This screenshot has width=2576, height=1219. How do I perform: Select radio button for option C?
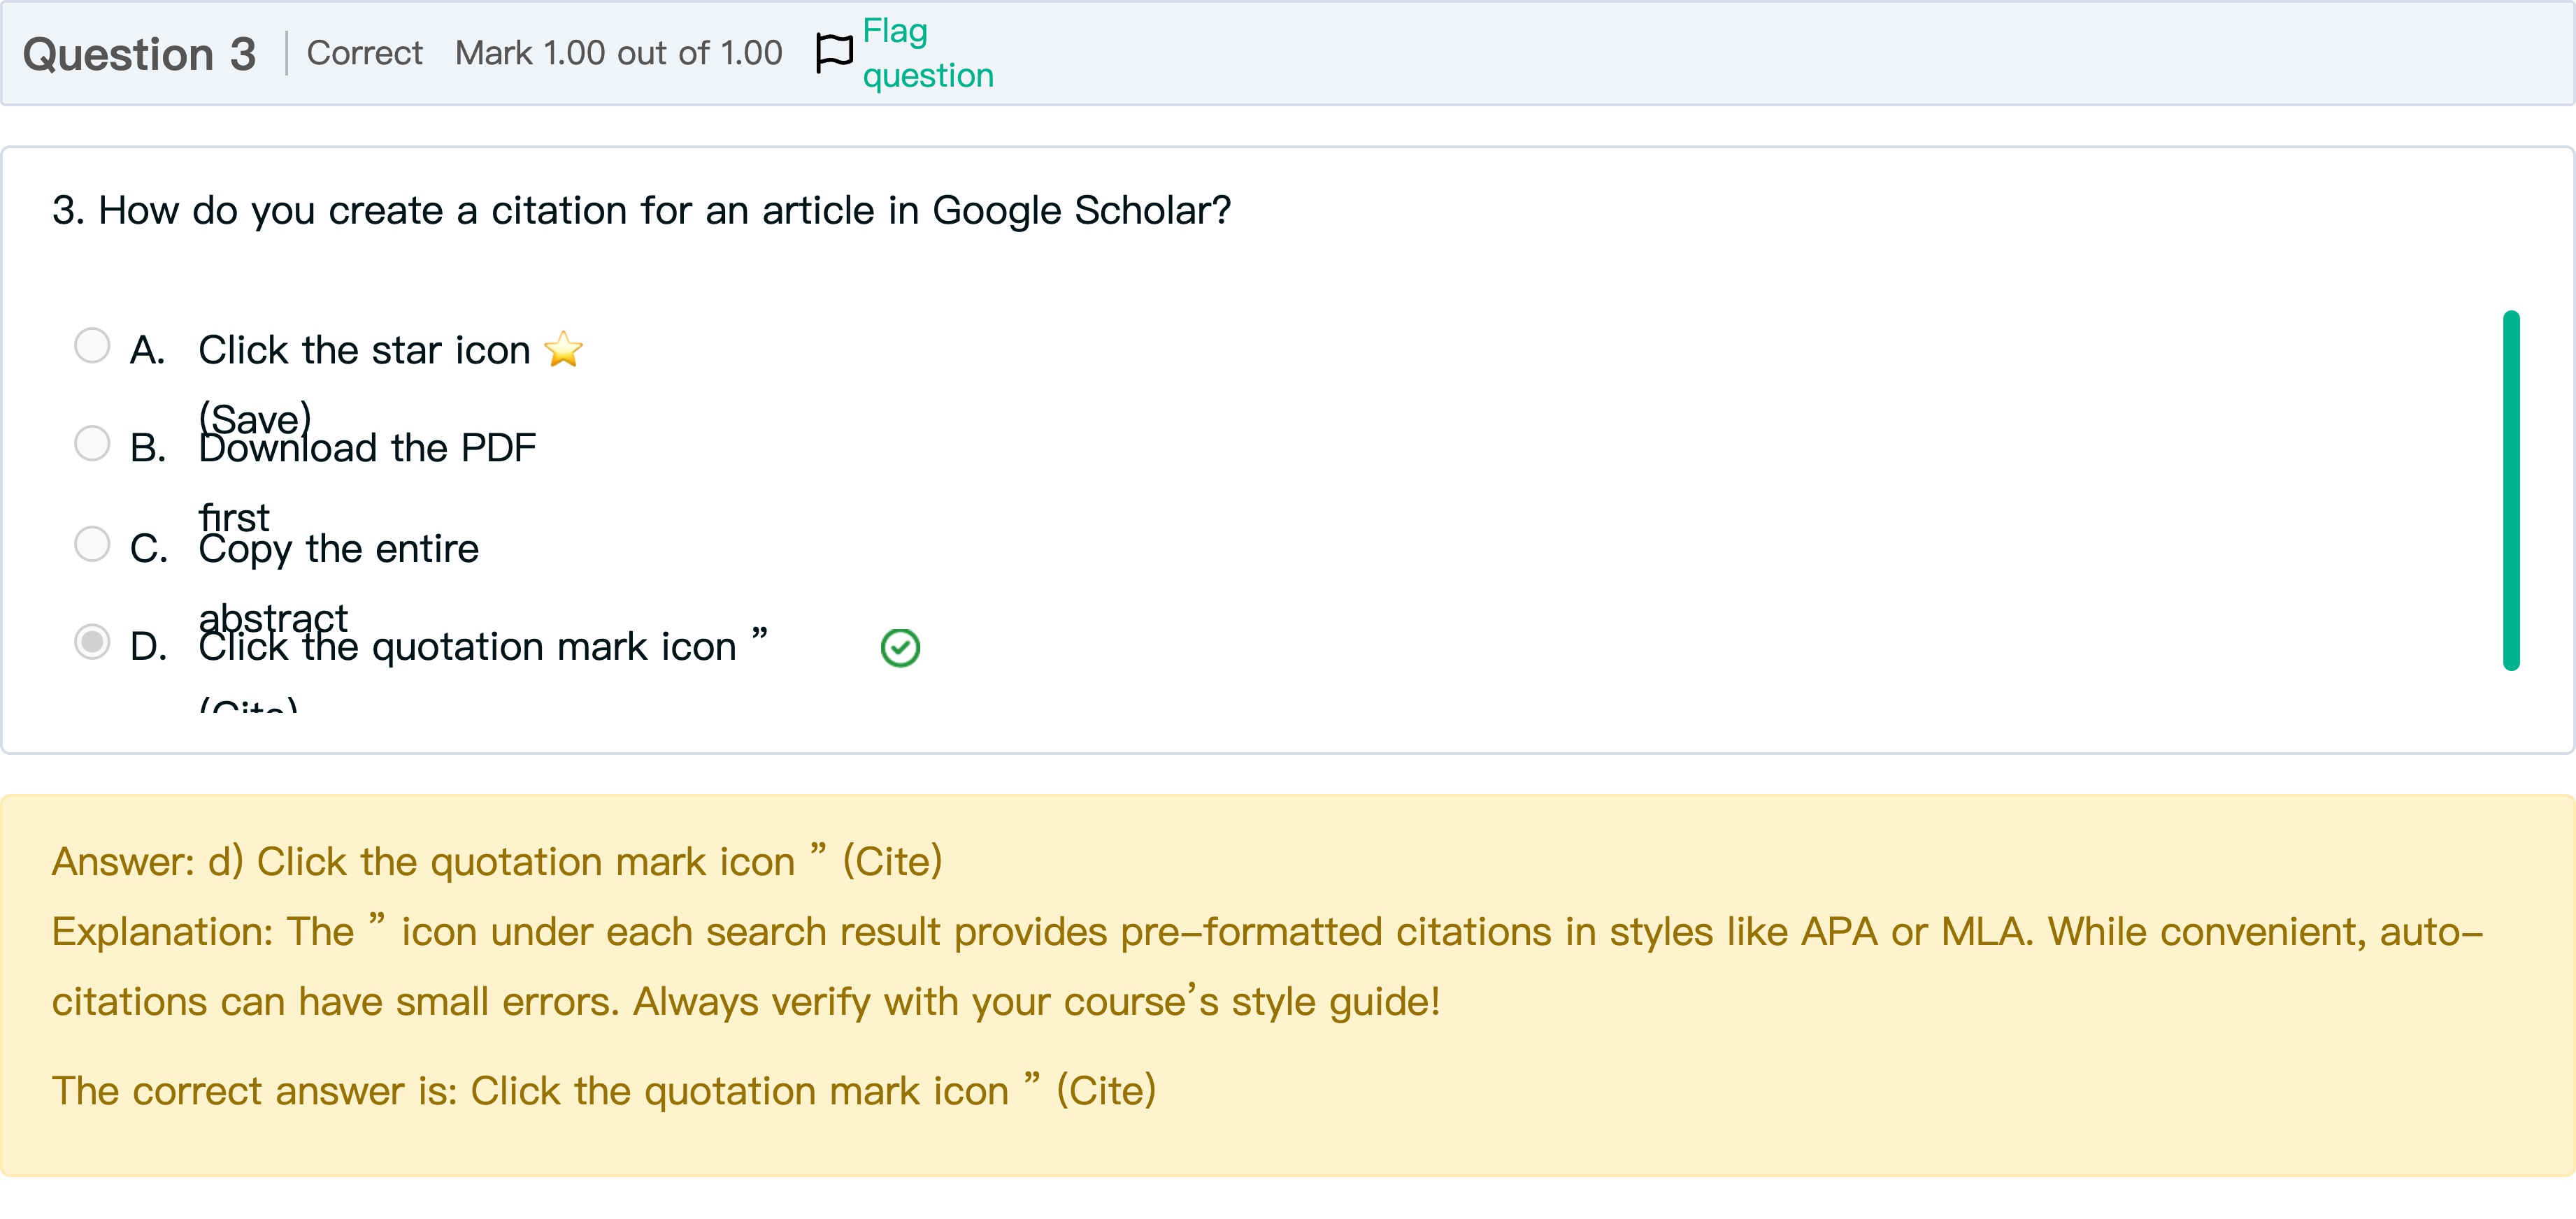click(92, 544)
